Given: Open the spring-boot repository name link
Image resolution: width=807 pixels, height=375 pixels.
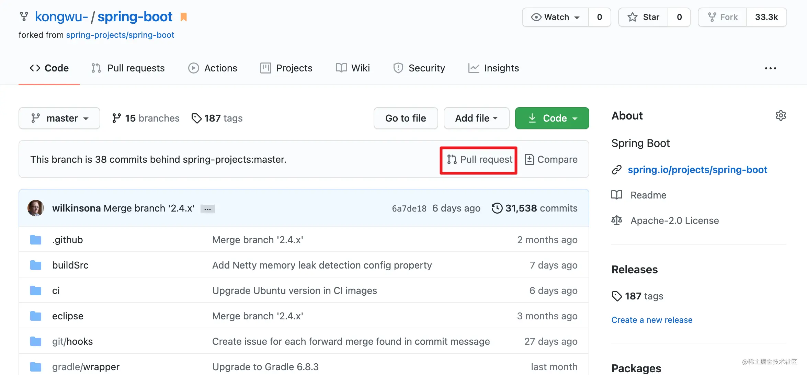Looking at the screenshot, I should pos(135,17).
